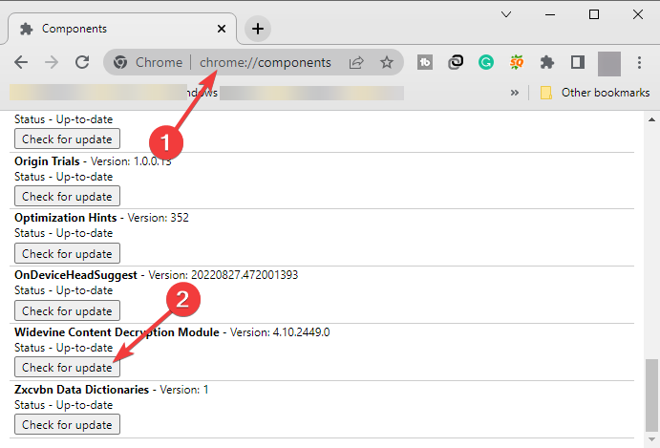Image resolution: width=660 pixels, height=448 pixels.
Task: Open the Other bookmarks folder
Action: click(x=595, y=93)
